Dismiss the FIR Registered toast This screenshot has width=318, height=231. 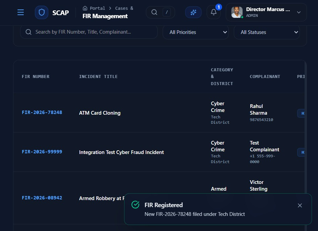coord(300,205)
